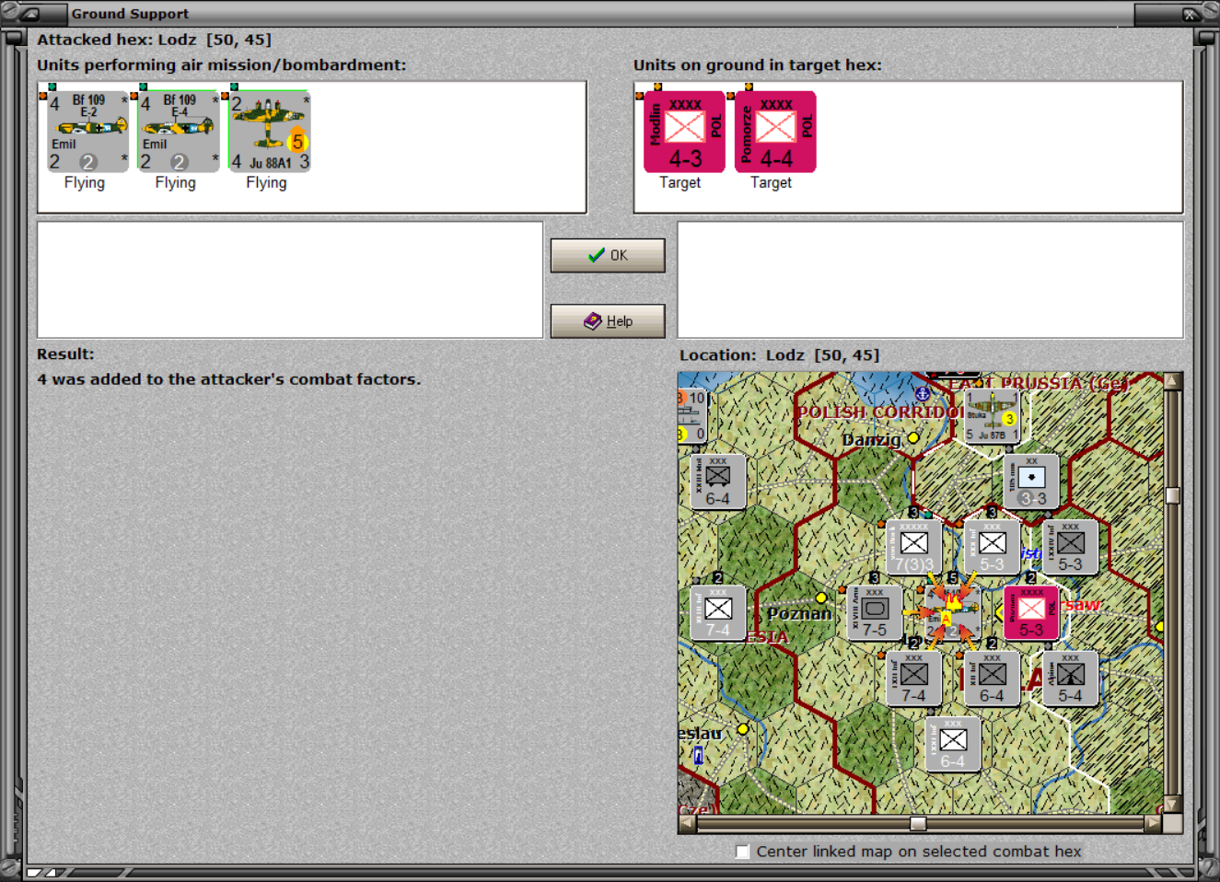Confirm with the OK button
Image resolution: width=1220 pixels, height=882 pixels.
pos(608,255)
